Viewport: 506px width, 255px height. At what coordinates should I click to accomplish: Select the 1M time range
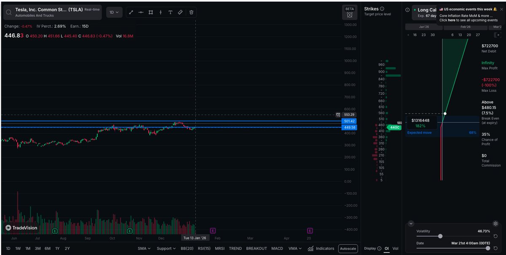pos(28,249)
